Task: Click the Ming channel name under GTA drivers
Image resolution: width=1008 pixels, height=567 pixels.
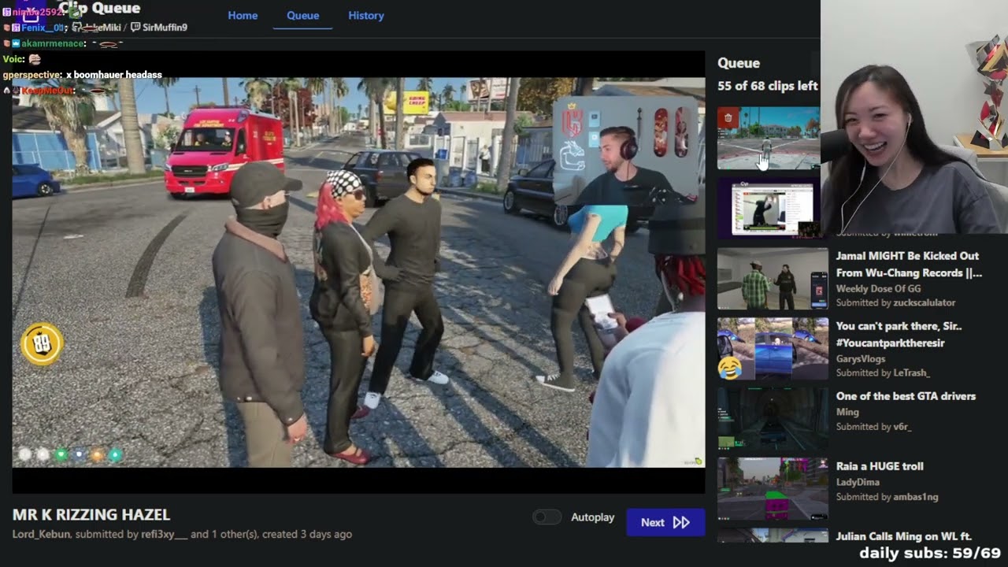Action: (x=847, y=412)
